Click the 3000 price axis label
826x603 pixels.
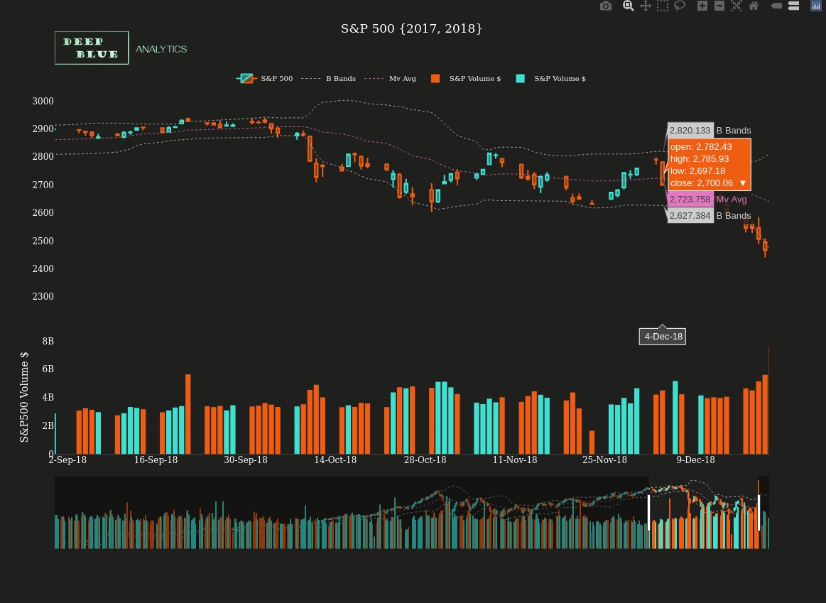43,101
